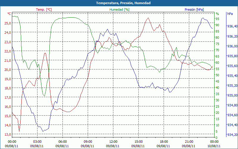Click the '20' humidity axis value
Screen dimensions: 238x149
[217, 113]
